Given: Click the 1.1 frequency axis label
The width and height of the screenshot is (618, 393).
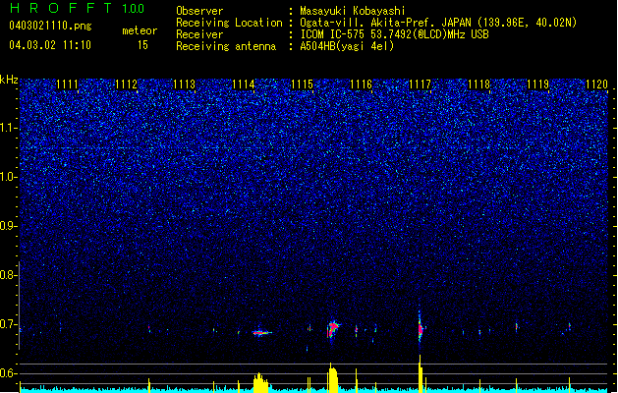Looking at the screenshot, I should (9, 128).
